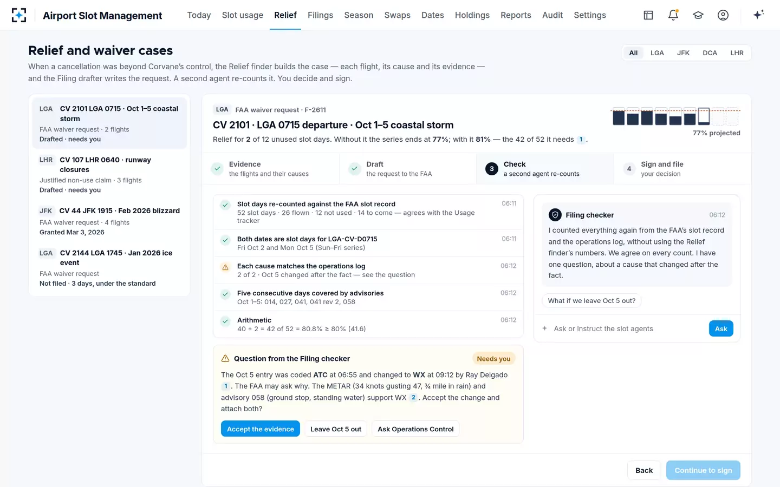Open citation 1 after Ray Delgado
Image resolution: width=780 pixels, height=487 pixels.
pos(226,386)
